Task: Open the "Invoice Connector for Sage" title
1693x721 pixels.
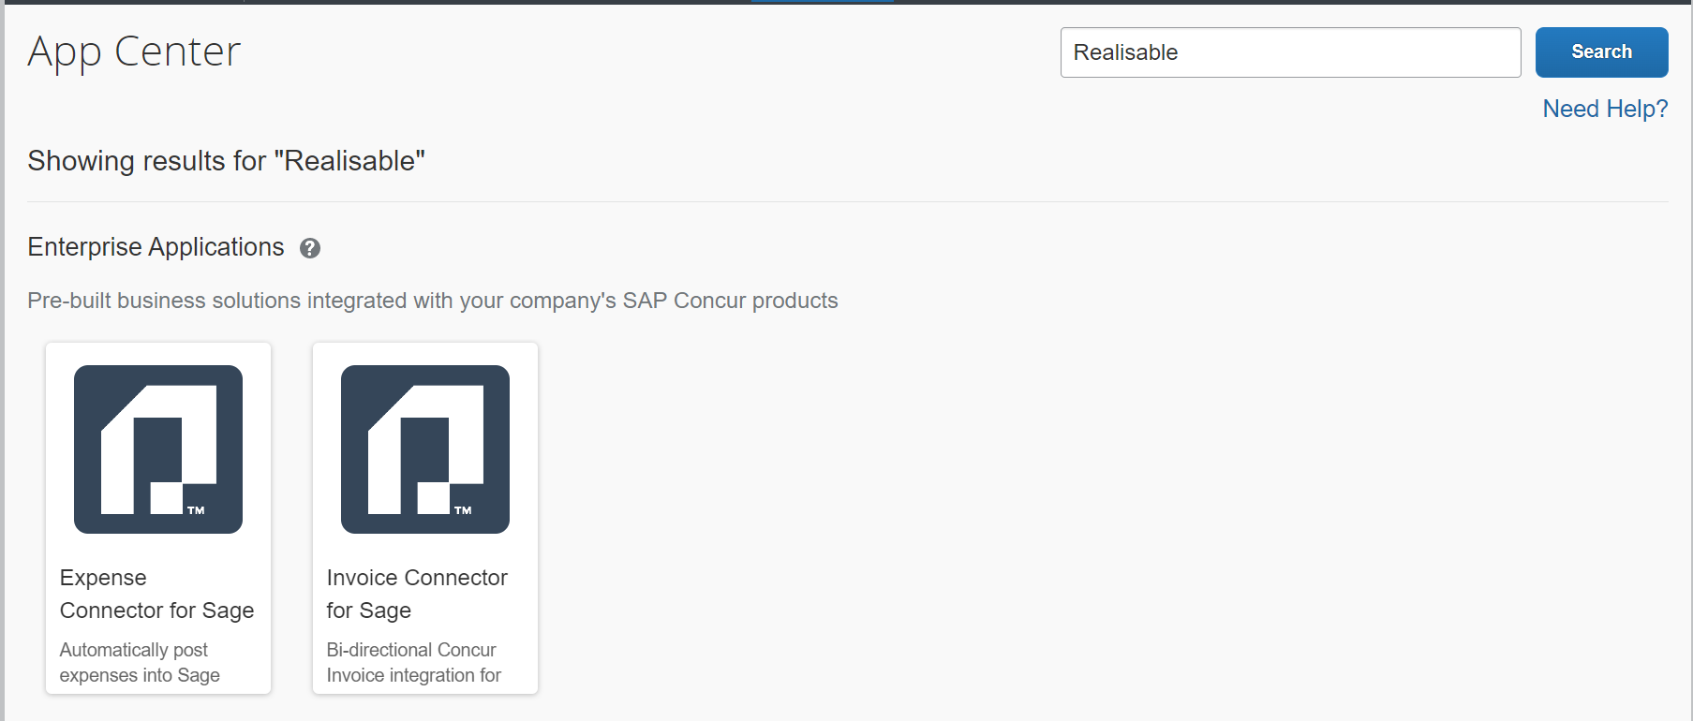Action: pyautogui.click(x=417, y=594)
